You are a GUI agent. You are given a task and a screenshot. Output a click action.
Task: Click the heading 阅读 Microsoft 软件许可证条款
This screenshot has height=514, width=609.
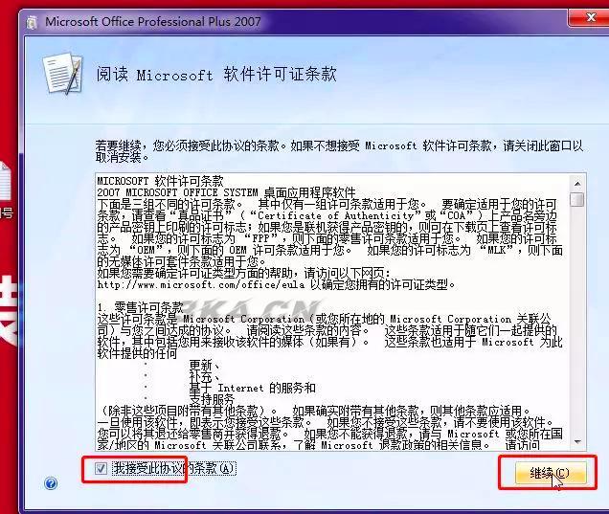point(216,74)
